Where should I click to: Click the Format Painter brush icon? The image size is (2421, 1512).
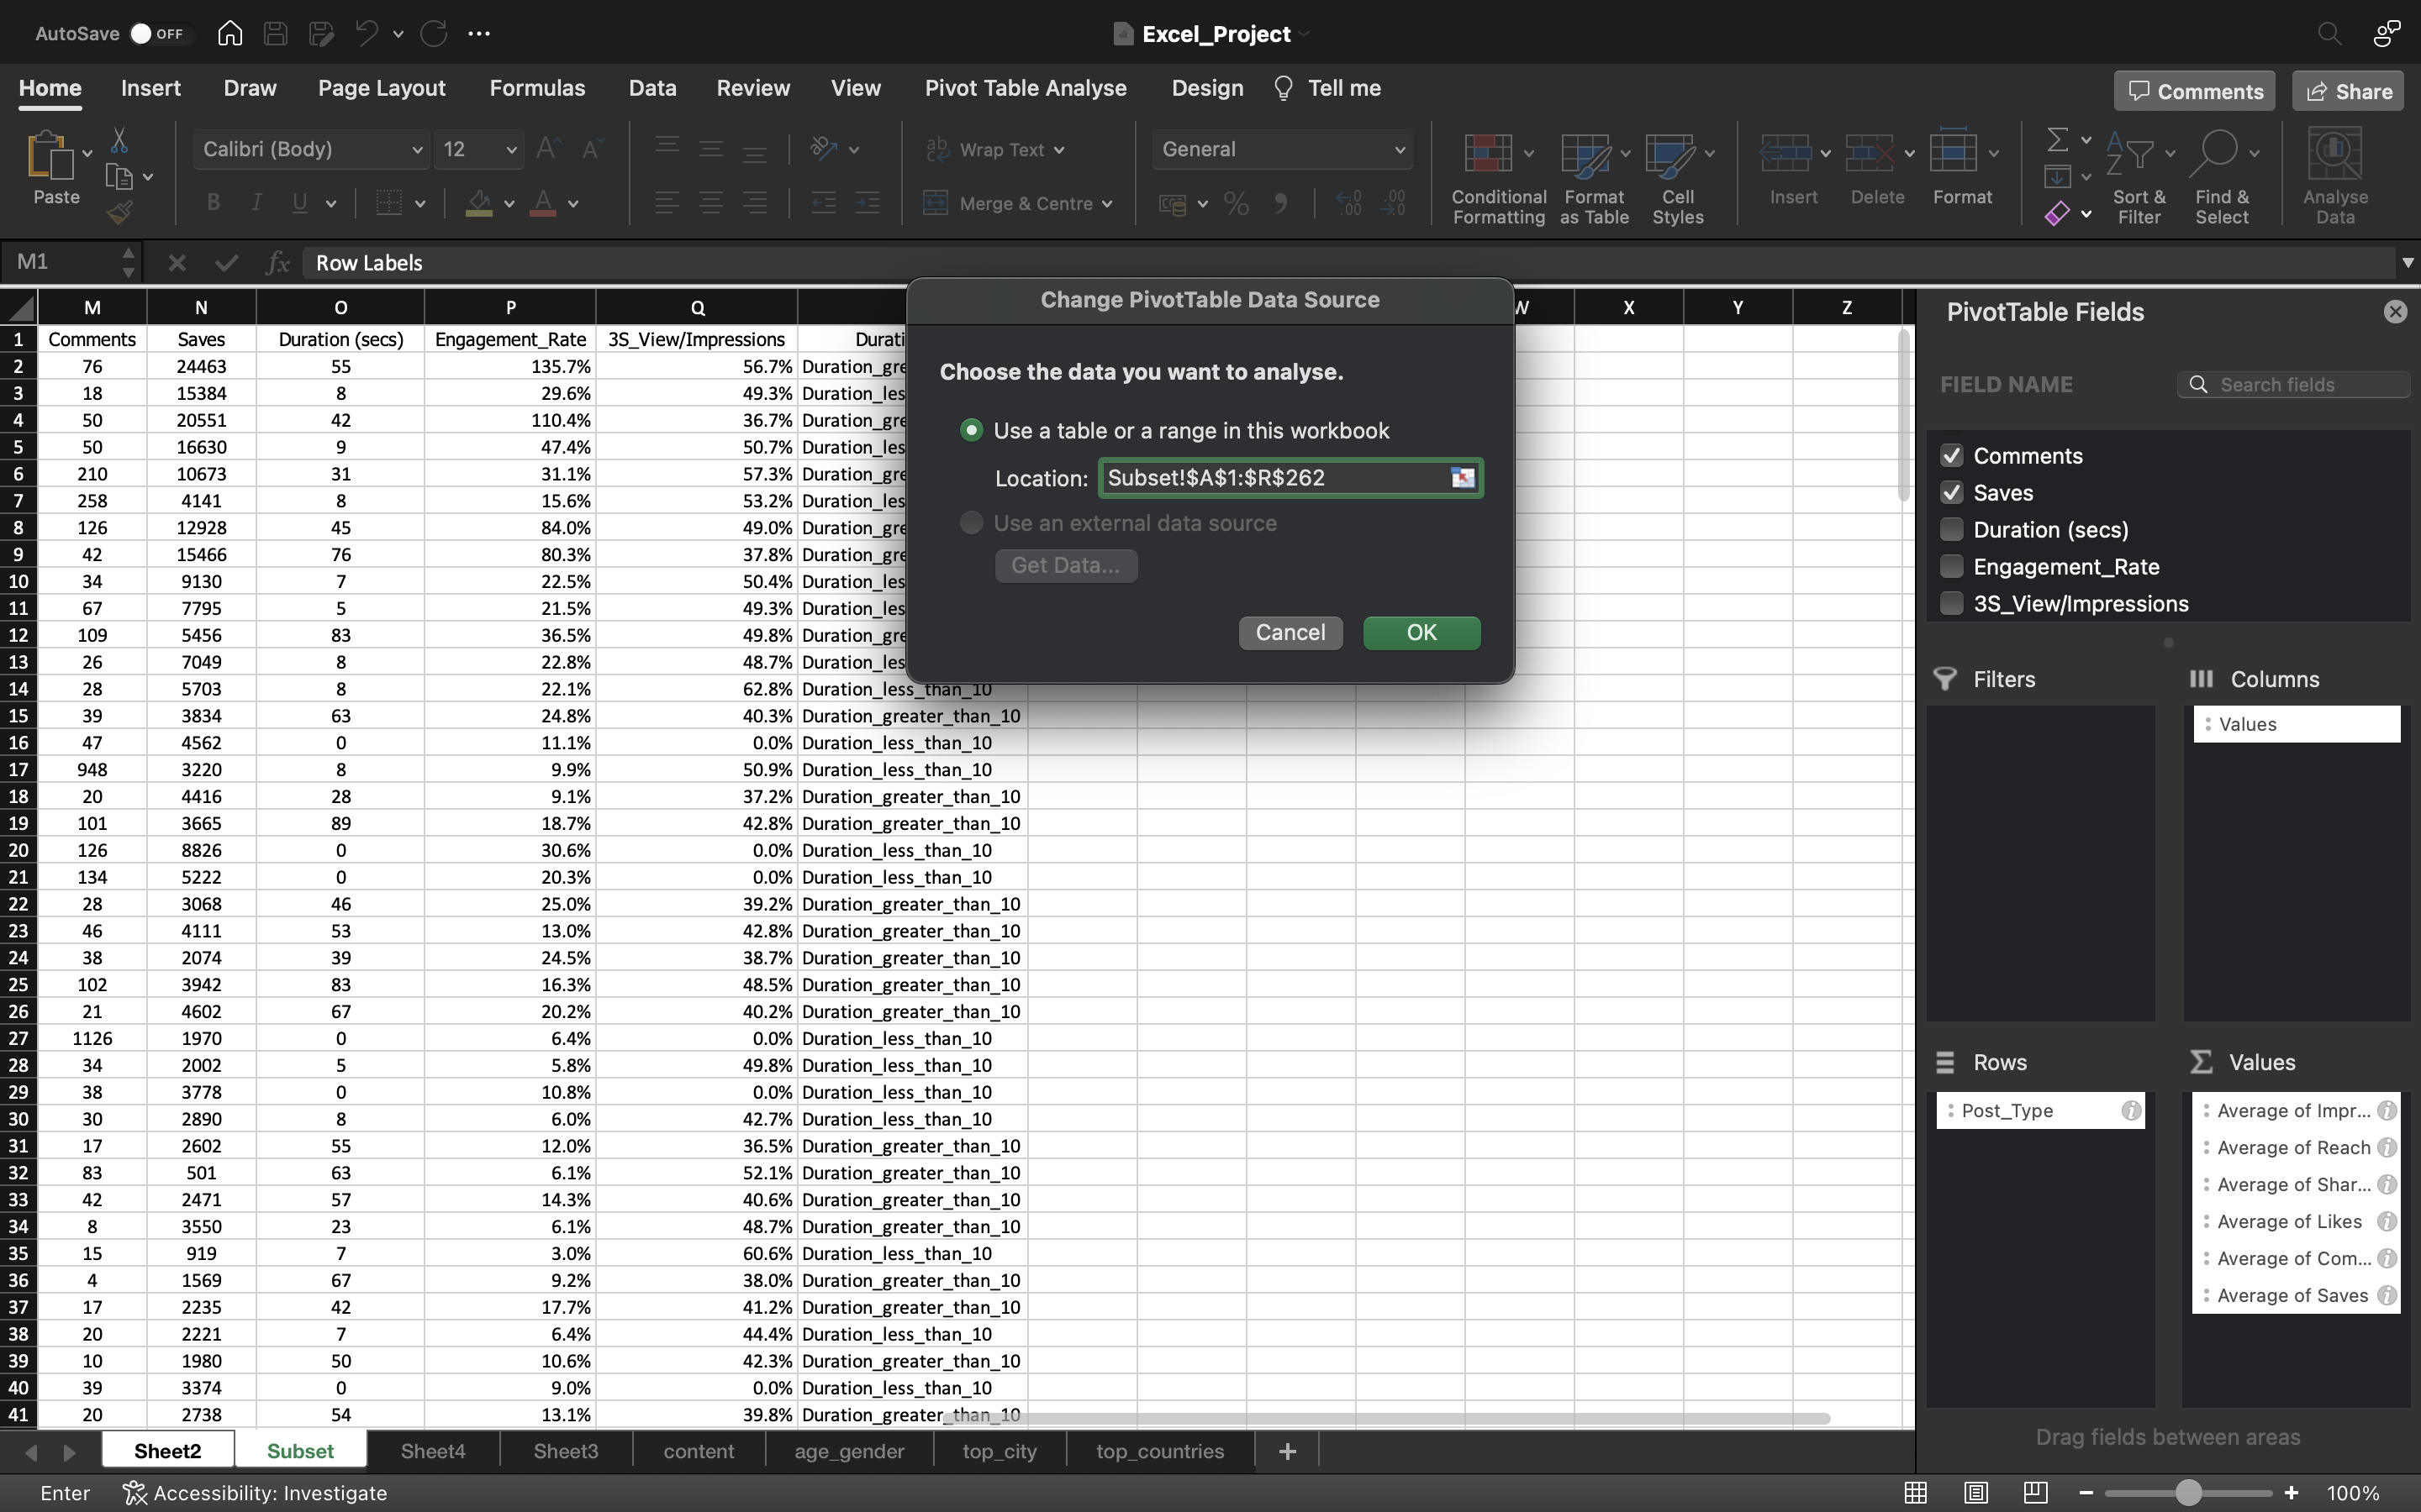point(119,212)
